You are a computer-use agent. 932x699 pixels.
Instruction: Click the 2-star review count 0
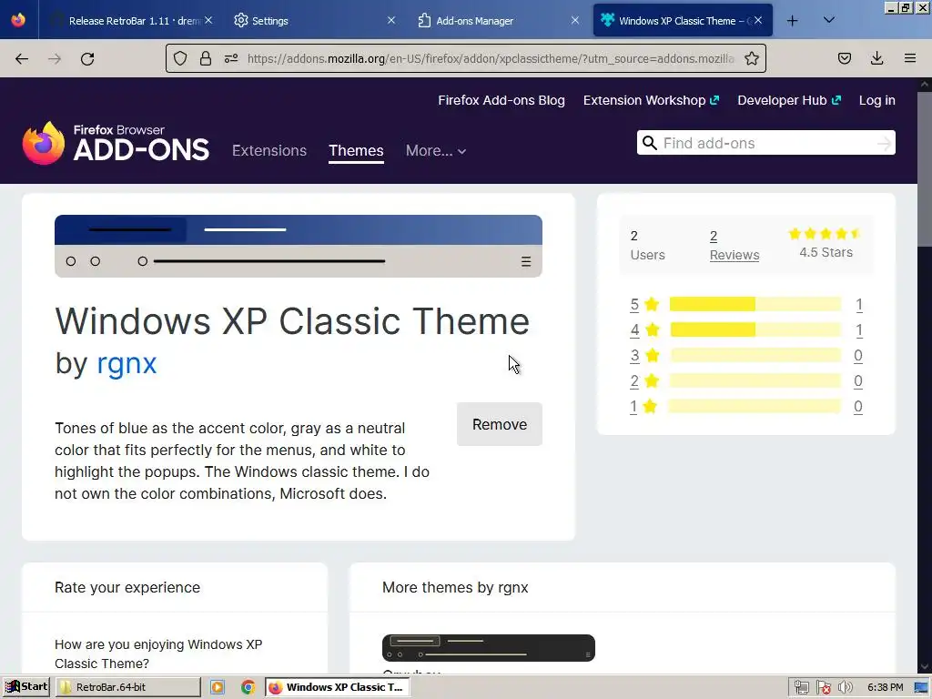858,381
